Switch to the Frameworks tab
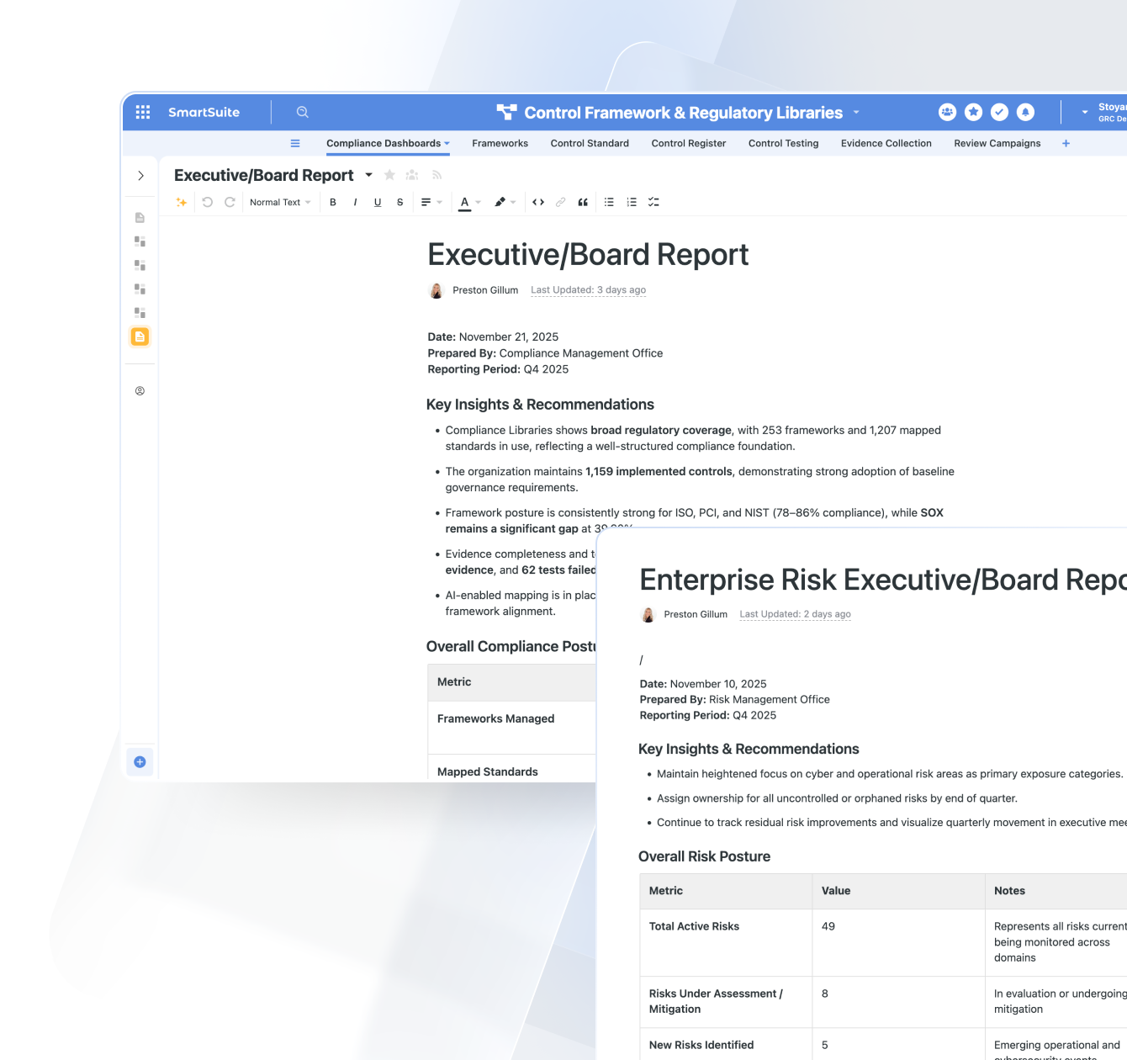Screen dimensions: 1127x1060 [x=500, y=143]
